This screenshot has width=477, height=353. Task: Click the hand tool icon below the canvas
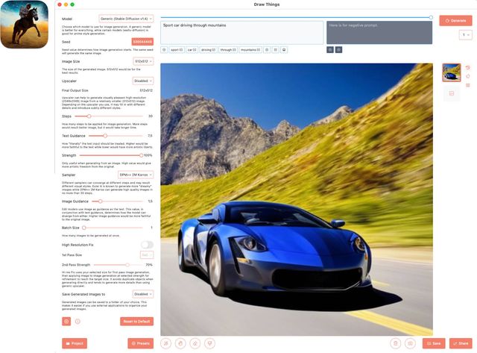(x=180, y=343)
